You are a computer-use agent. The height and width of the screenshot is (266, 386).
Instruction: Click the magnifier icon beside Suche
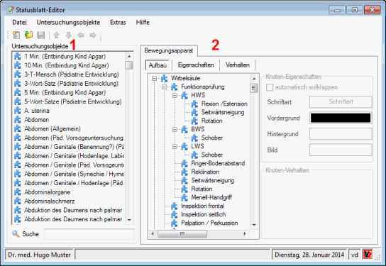point(16,234)
